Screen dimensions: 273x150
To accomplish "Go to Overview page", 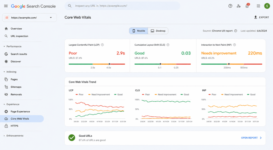I will tap(16, 29).
